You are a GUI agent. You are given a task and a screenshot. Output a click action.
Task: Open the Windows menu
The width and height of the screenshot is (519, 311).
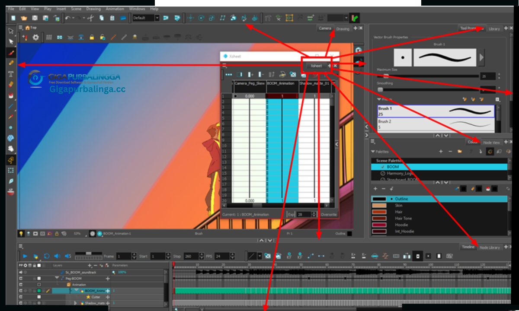pyautogui.click(x=137, y=9)
